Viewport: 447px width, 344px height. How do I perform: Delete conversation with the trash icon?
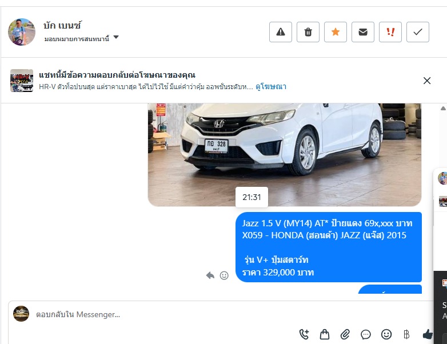coord(308,32)
